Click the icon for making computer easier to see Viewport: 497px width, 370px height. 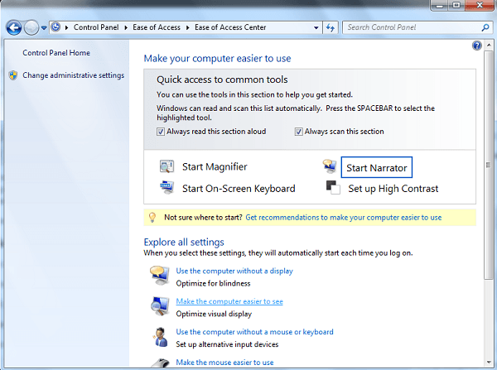[160, 306]
